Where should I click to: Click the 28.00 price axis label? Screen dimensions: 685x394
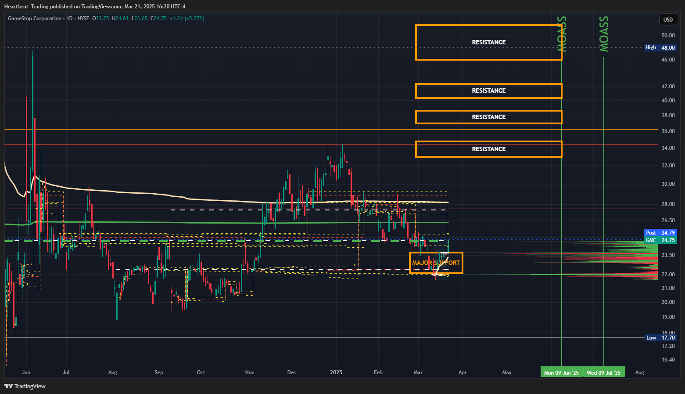pos(668,204)
